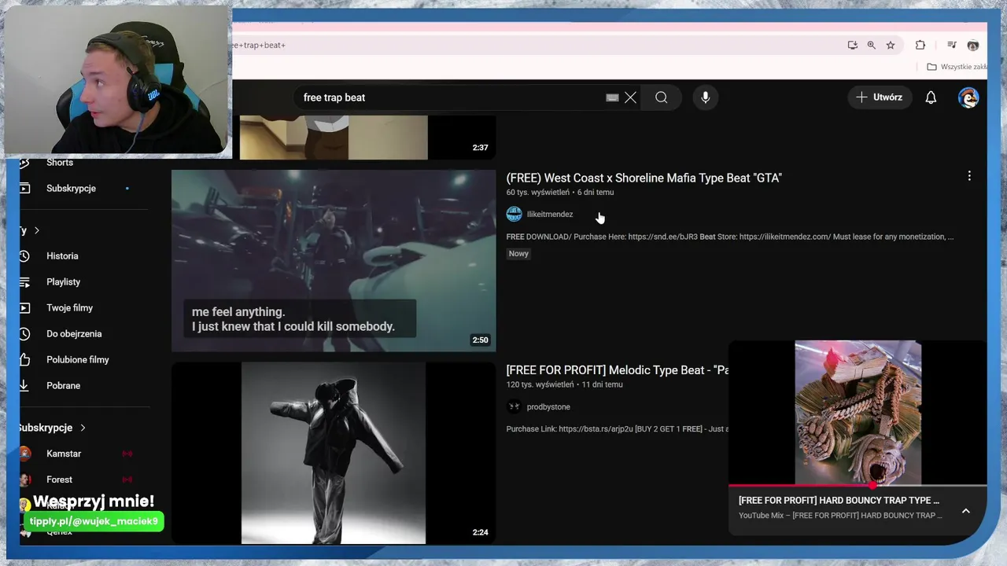The image size is (1007, 566).
Task: Open the Wszystkie zakładki bookmarks folder
Action: (x=957, y=67)
